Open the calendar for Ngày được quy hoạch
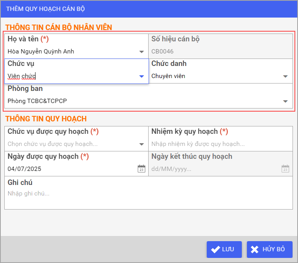Viewport: 298px width, 263px height. pos(141,169)
